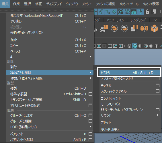Screen dimensions: 162x143
Task: Toggle the deformers selection mask icon
Action: [121, 12]
